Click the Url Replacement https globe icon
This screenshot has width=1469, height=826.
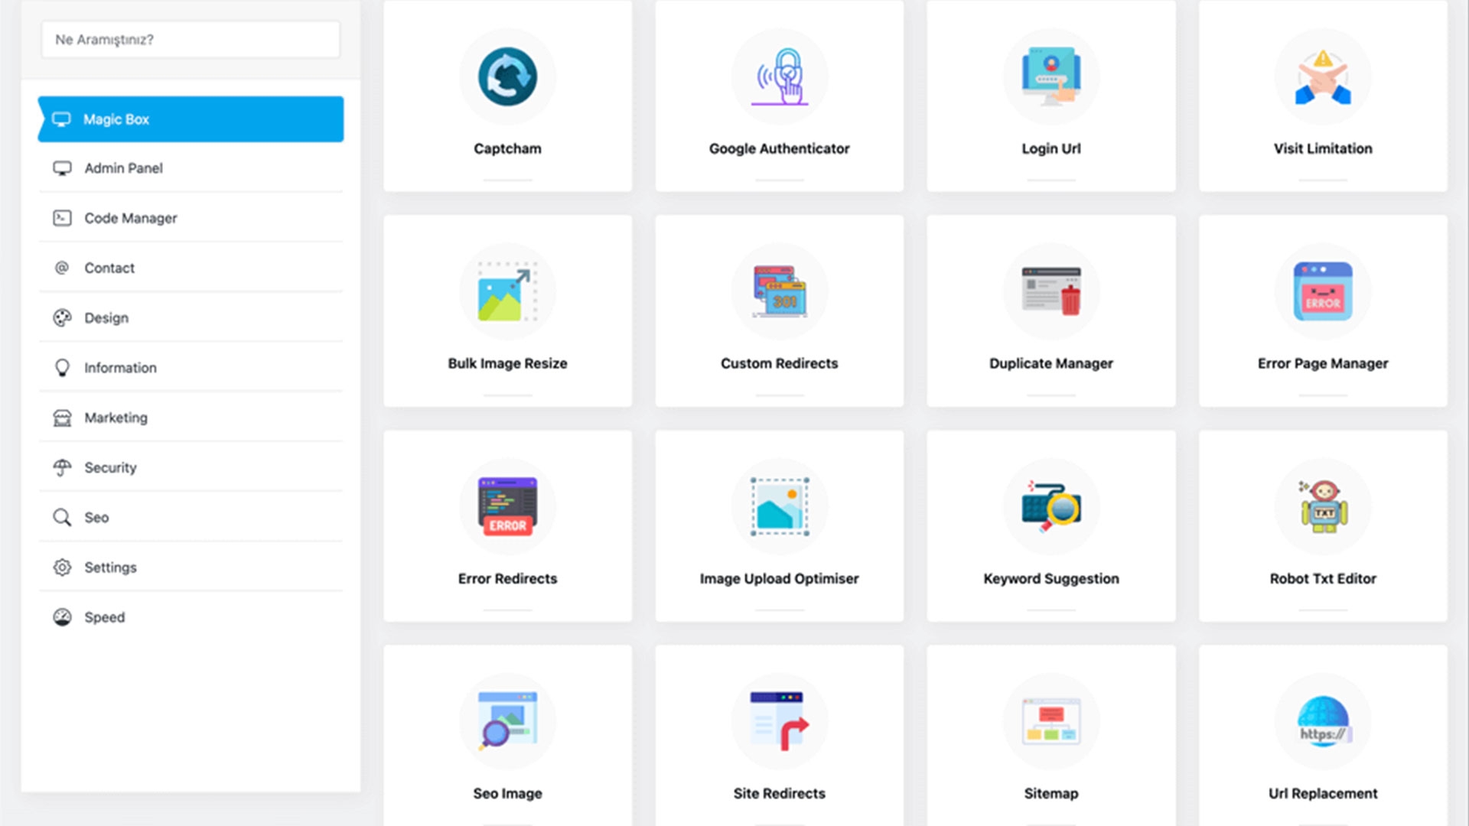click(1322, 722)
